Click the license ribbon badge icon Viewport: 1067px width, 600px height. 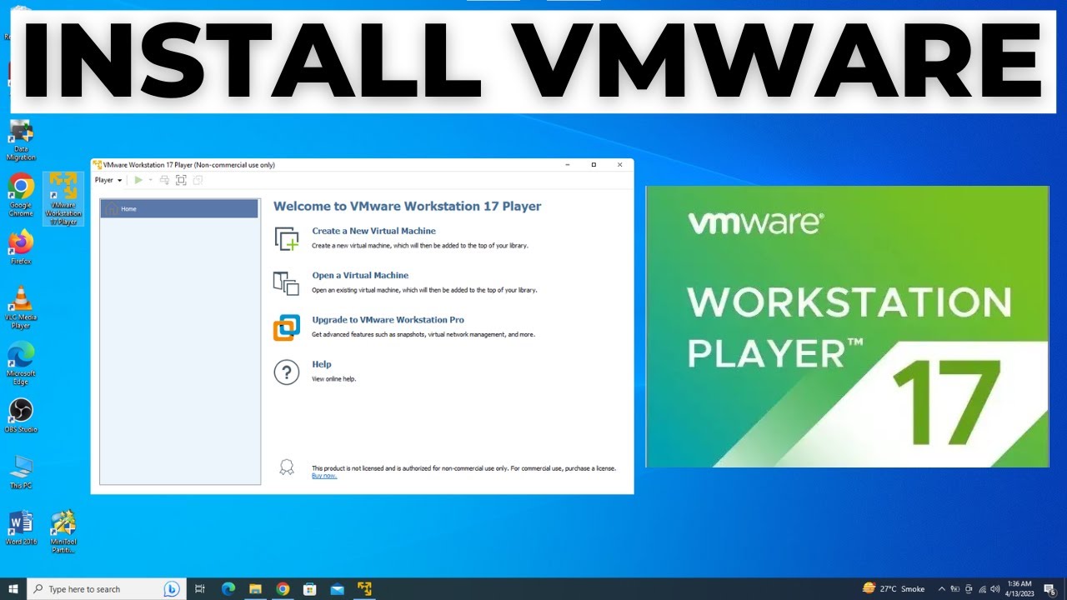click(286, 467)
